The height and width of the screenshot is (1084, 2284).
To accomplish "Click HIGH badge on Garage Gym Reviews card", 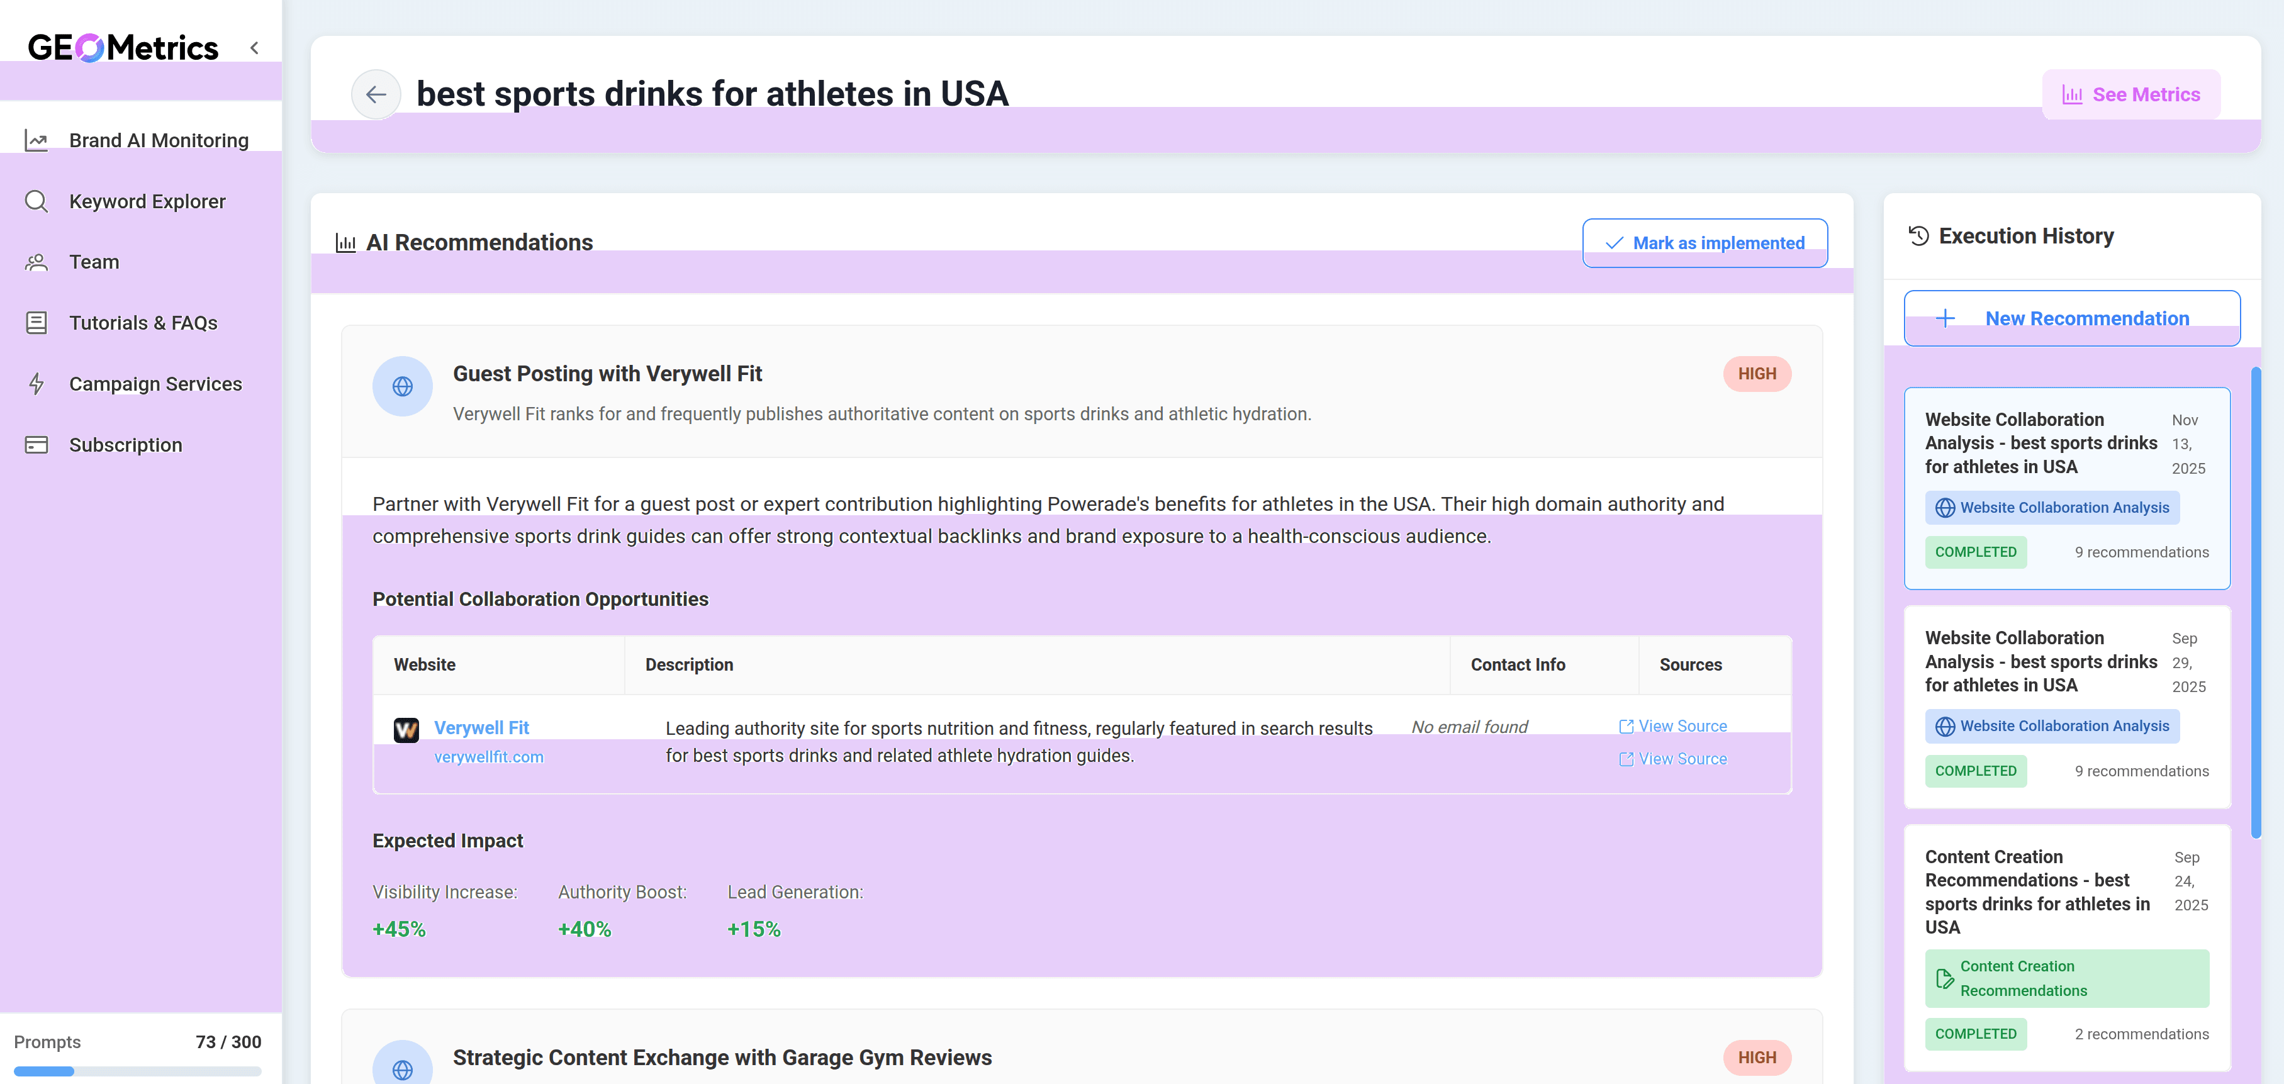I will coord(1757,1058).
